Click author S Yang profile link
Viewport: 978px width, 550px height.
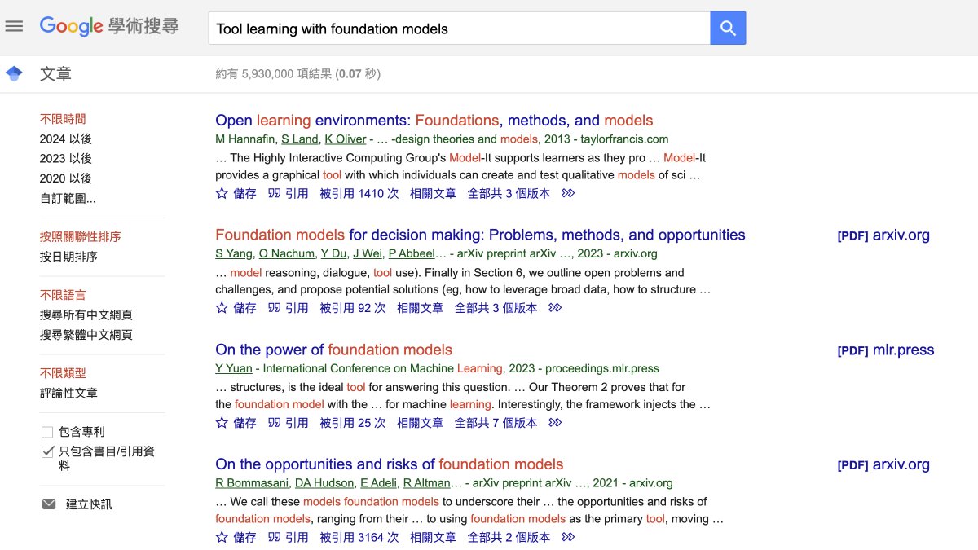[234, 253]
